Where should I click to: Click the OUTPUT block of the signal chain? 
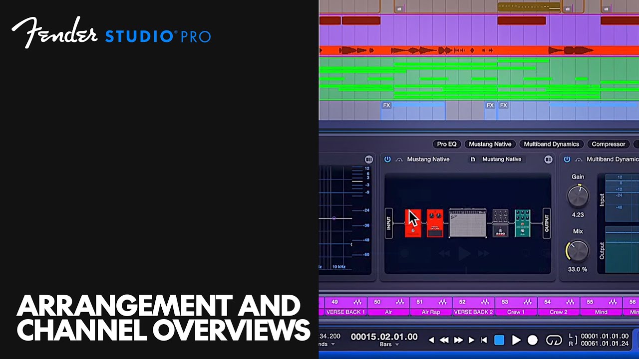tap(547, 223)
